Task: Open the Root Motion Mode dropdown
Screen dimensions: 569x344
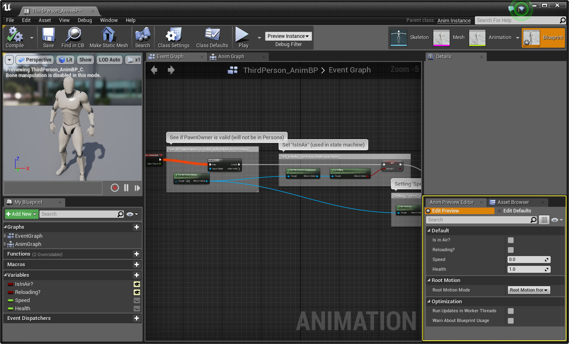Action: 529,290
